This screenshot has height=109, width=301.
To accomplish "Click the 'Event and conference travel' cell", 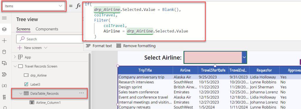I will point(143,97).
